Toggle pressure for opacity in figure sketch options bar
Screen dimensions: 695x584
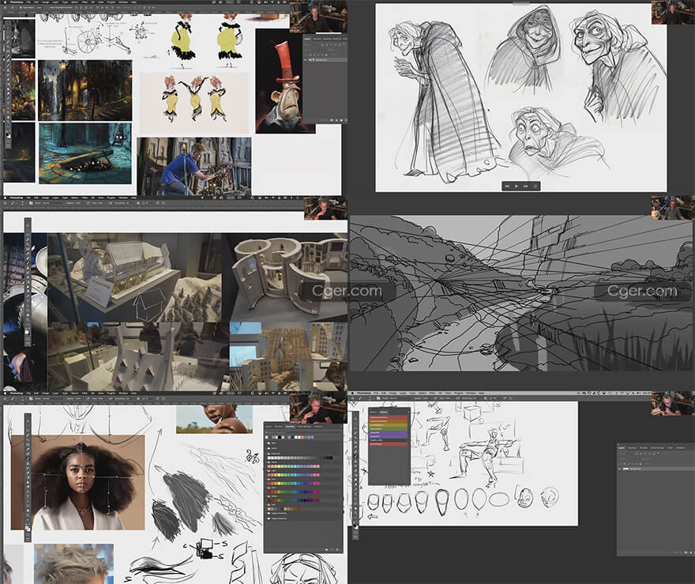437,398
